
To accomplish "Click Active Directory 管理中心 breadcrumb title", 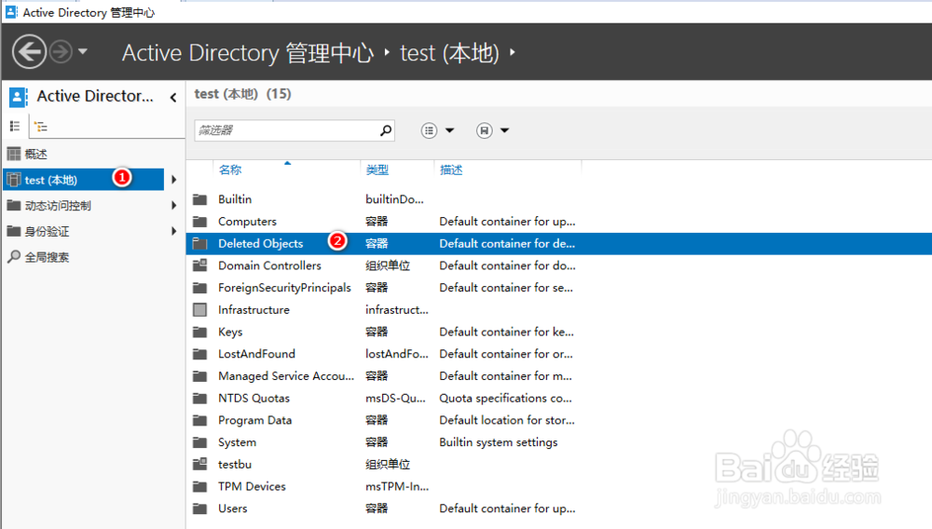I will pos(248,53).
